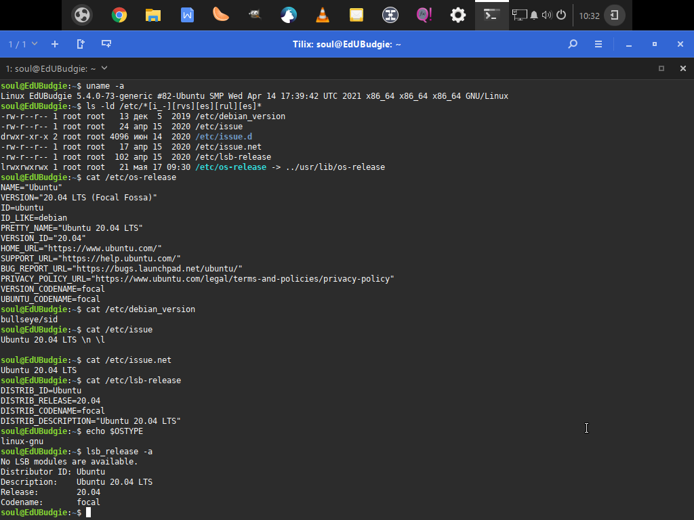Open the file manager from the panel
694x520 pixels.
click(152, 15)
